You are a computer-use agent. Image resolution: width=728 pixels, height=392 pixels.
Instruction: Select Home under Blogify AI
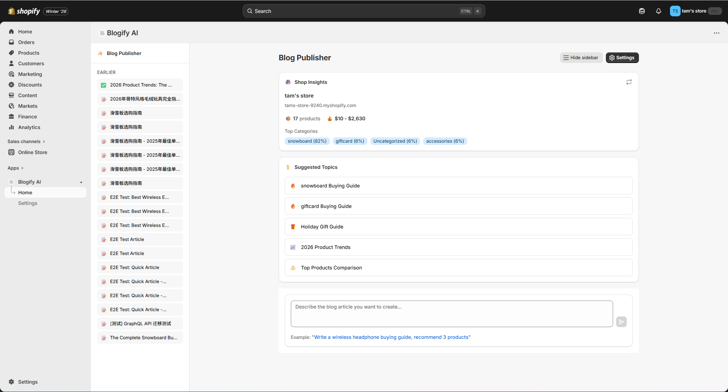coord(25,192)
